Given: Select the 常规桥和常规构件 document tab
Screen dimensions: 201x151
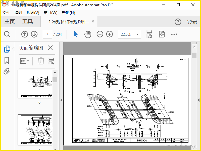Looking at the screenshot, I should 69,22.
